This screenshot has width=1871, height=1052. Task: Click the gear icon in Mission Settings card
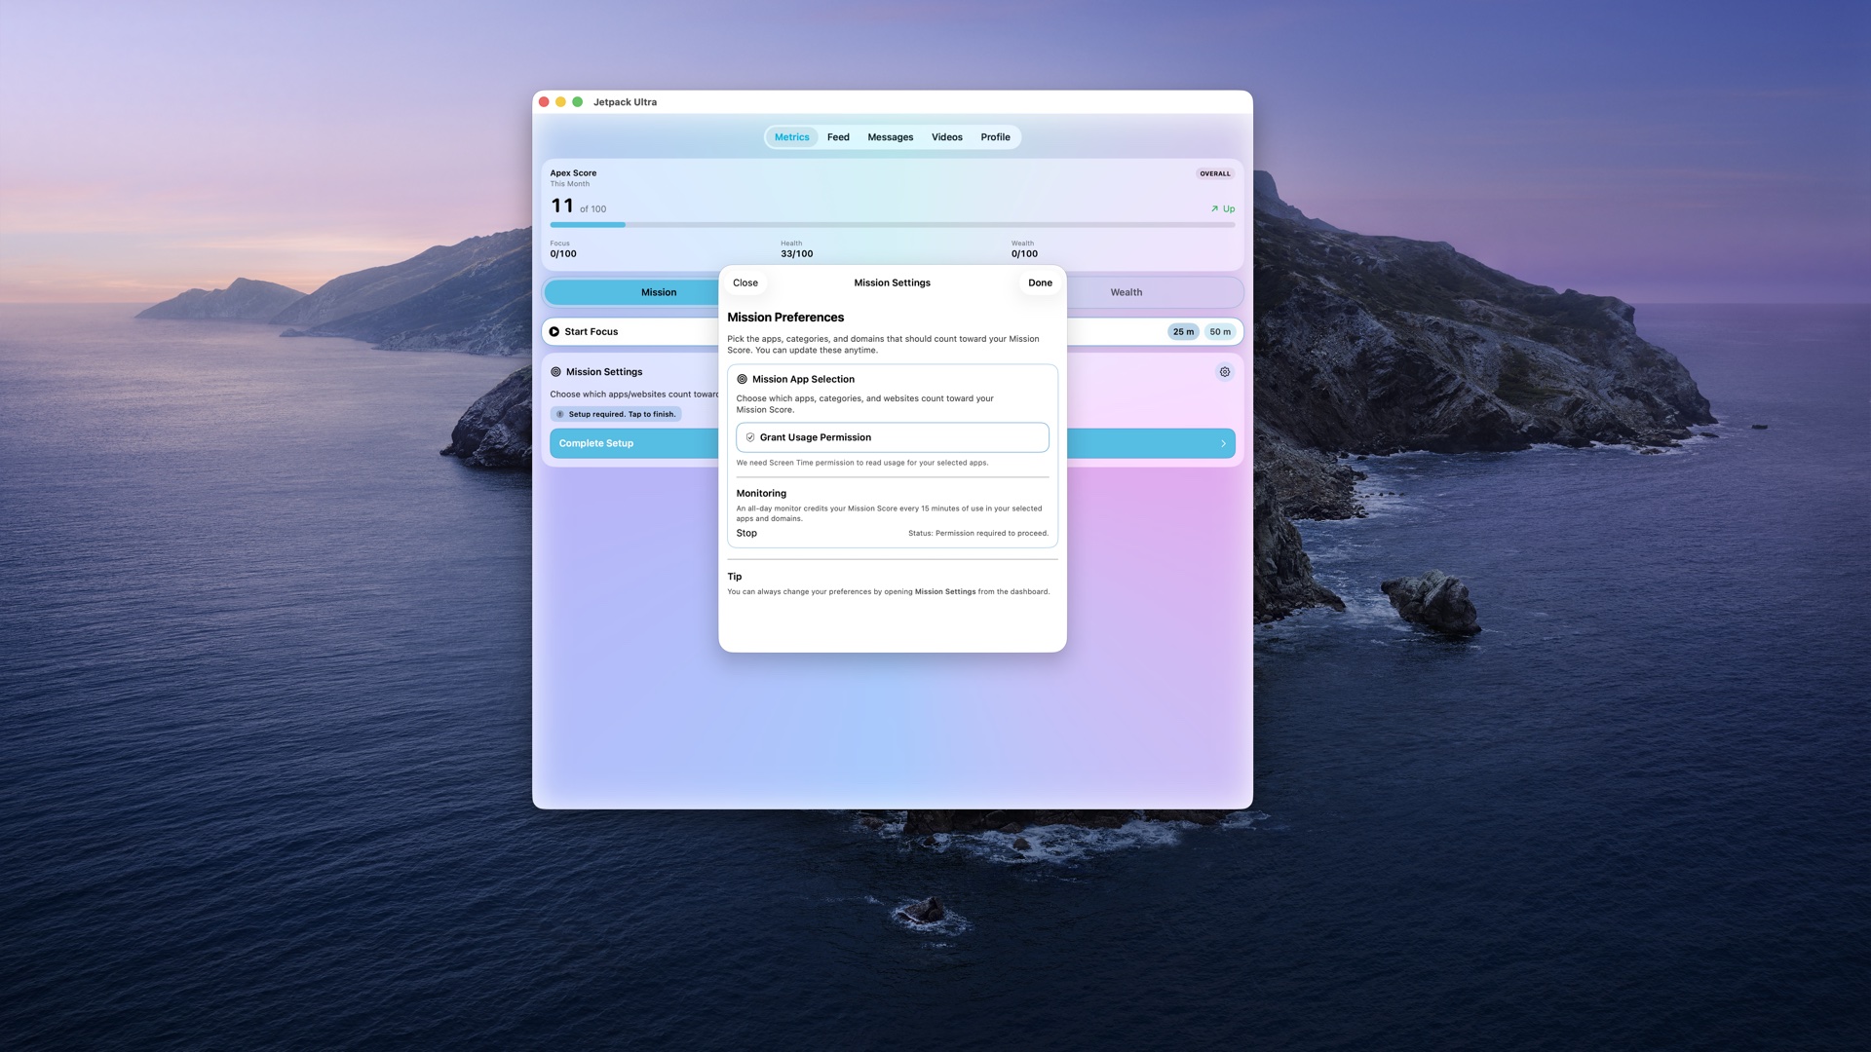click(x=1225, y=372)
